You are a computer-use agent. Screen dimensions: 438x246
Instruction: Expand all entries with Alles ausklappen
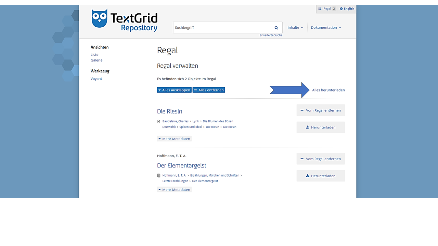coord(174,90)
